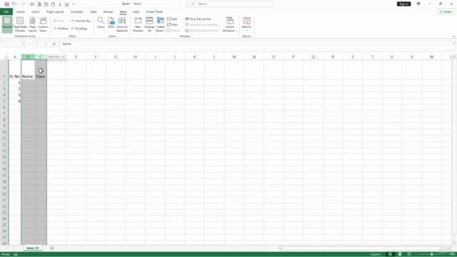Switch to the Insert tab
The image size is (457, 257).
coord(35,12)
